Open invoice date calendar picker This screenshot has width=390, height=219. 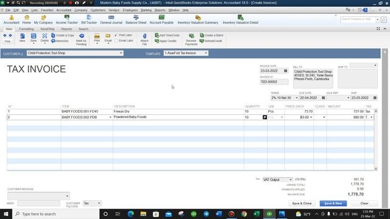[286, 71]
